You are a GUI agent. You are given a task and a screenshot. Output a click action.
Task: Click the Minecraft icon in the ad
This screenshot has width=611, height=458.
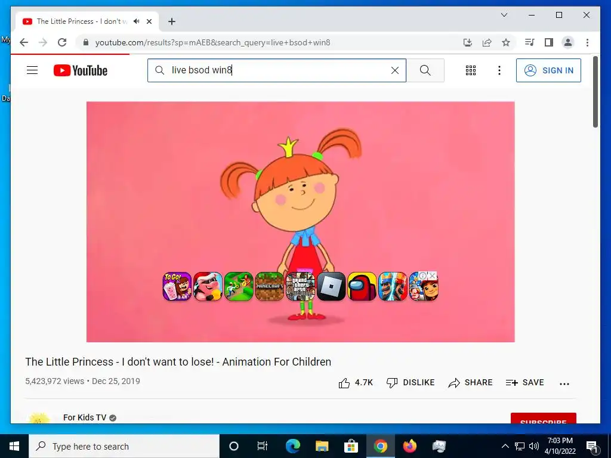coord(269,286)
